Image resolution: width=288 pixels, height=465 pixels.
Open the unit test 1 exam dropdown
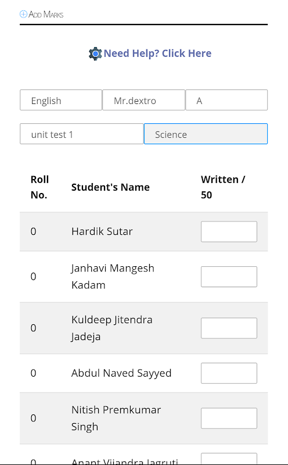(81, 134)
